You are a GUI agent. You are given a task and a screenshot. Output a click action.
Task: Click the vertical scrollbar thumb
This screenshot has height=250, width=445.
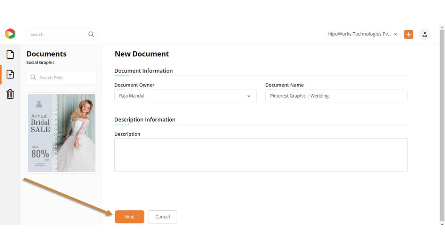(x=442, y=125)
